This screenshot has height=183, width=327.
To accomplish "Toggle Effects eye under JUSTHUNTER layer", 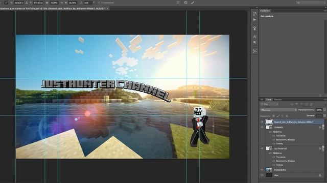I will (270, 153).
